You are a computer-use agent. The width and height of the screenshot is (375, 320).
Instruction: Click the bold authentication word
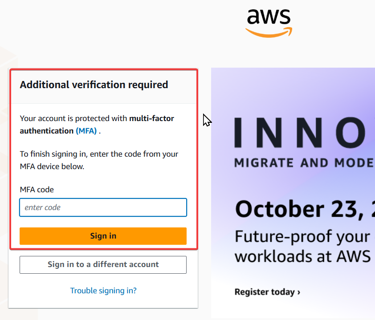[46, 131]
